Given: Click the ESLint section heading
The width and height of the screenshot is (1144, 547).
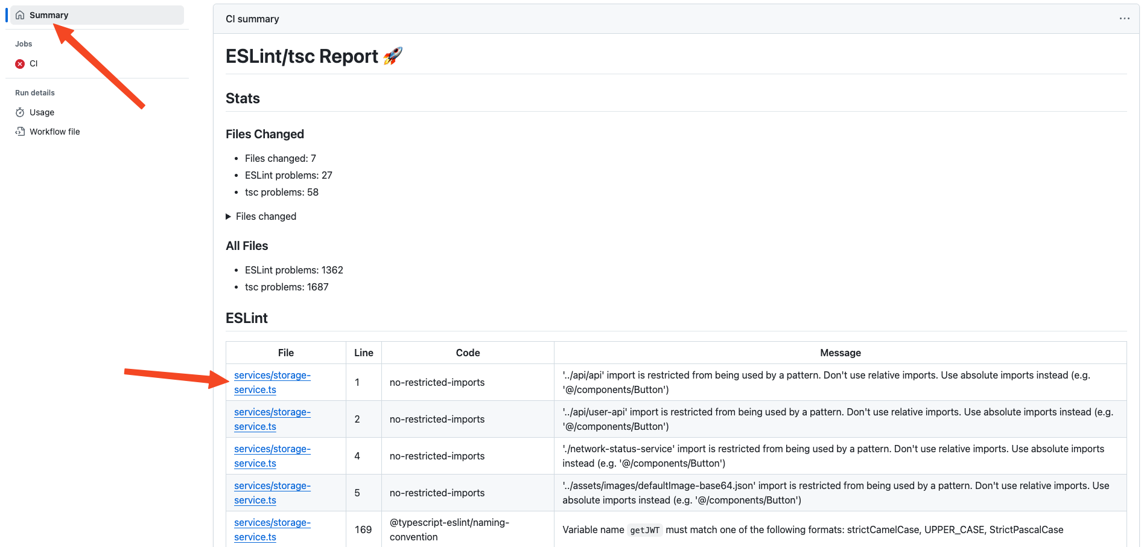Looking at the screenshot, I should [x=247, y=318].
